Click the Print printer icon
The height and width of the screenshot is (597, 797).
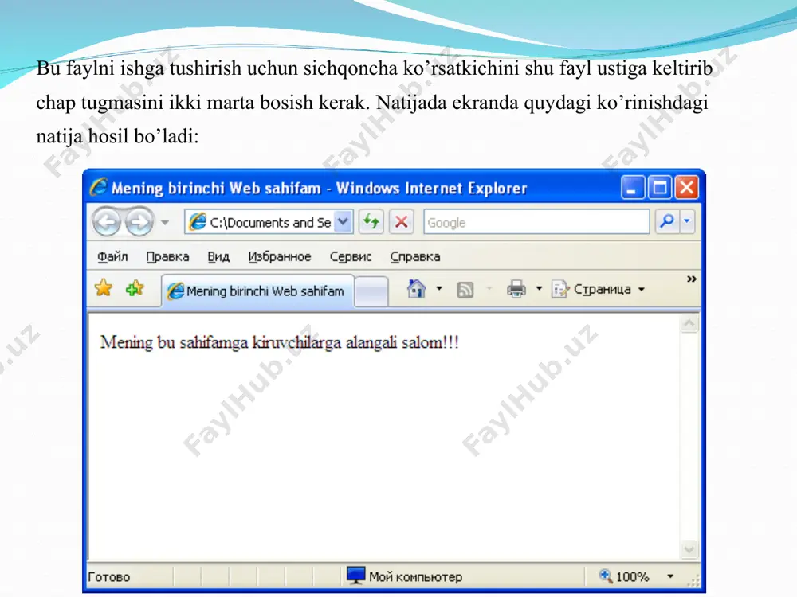516,289
